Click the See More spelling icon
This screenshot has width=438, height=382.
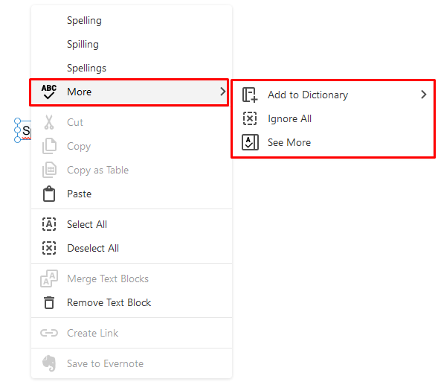tap(250, 142)
